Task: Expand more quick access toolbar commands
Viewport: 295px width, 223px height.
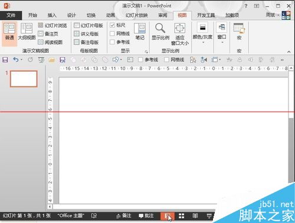Action: [x=282, y=60]
